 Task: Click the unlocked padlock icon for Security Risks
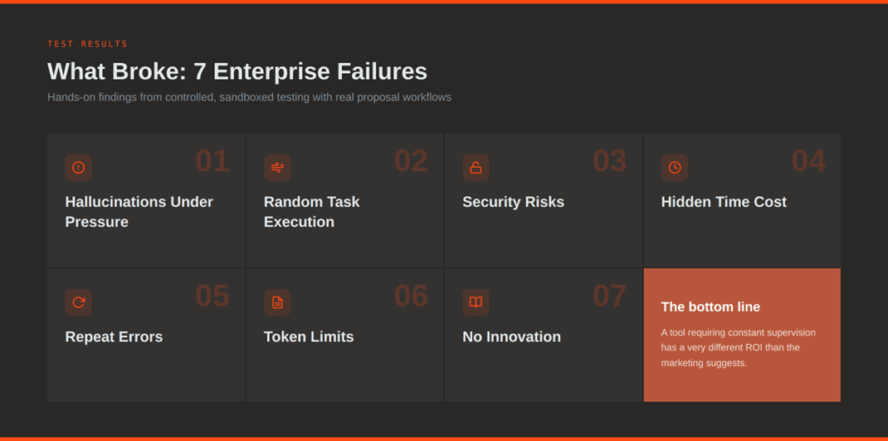[x=476, y=168]
